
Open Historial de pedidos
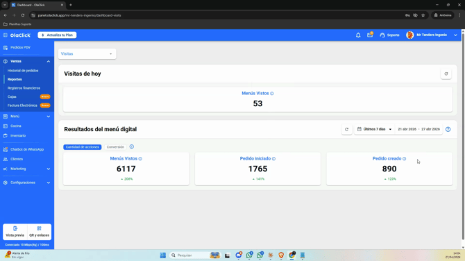pyautogui.click(x=23, y=71)
